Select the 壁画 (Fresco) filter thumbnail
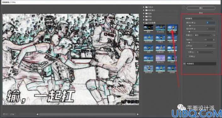 pyautogui.click(x=148, y=28)
